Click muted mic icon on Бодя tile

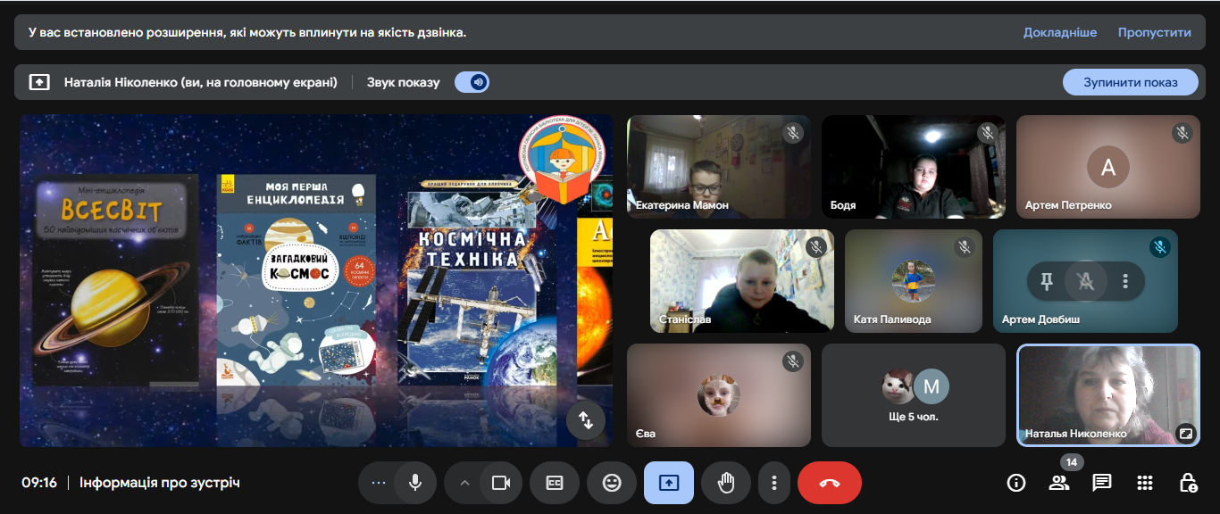(x=987, y=133)
